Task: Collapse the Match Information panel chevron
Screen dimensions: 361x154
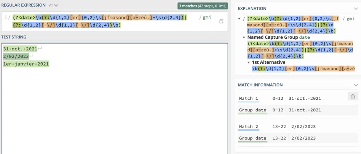Action: coord(356,85)
